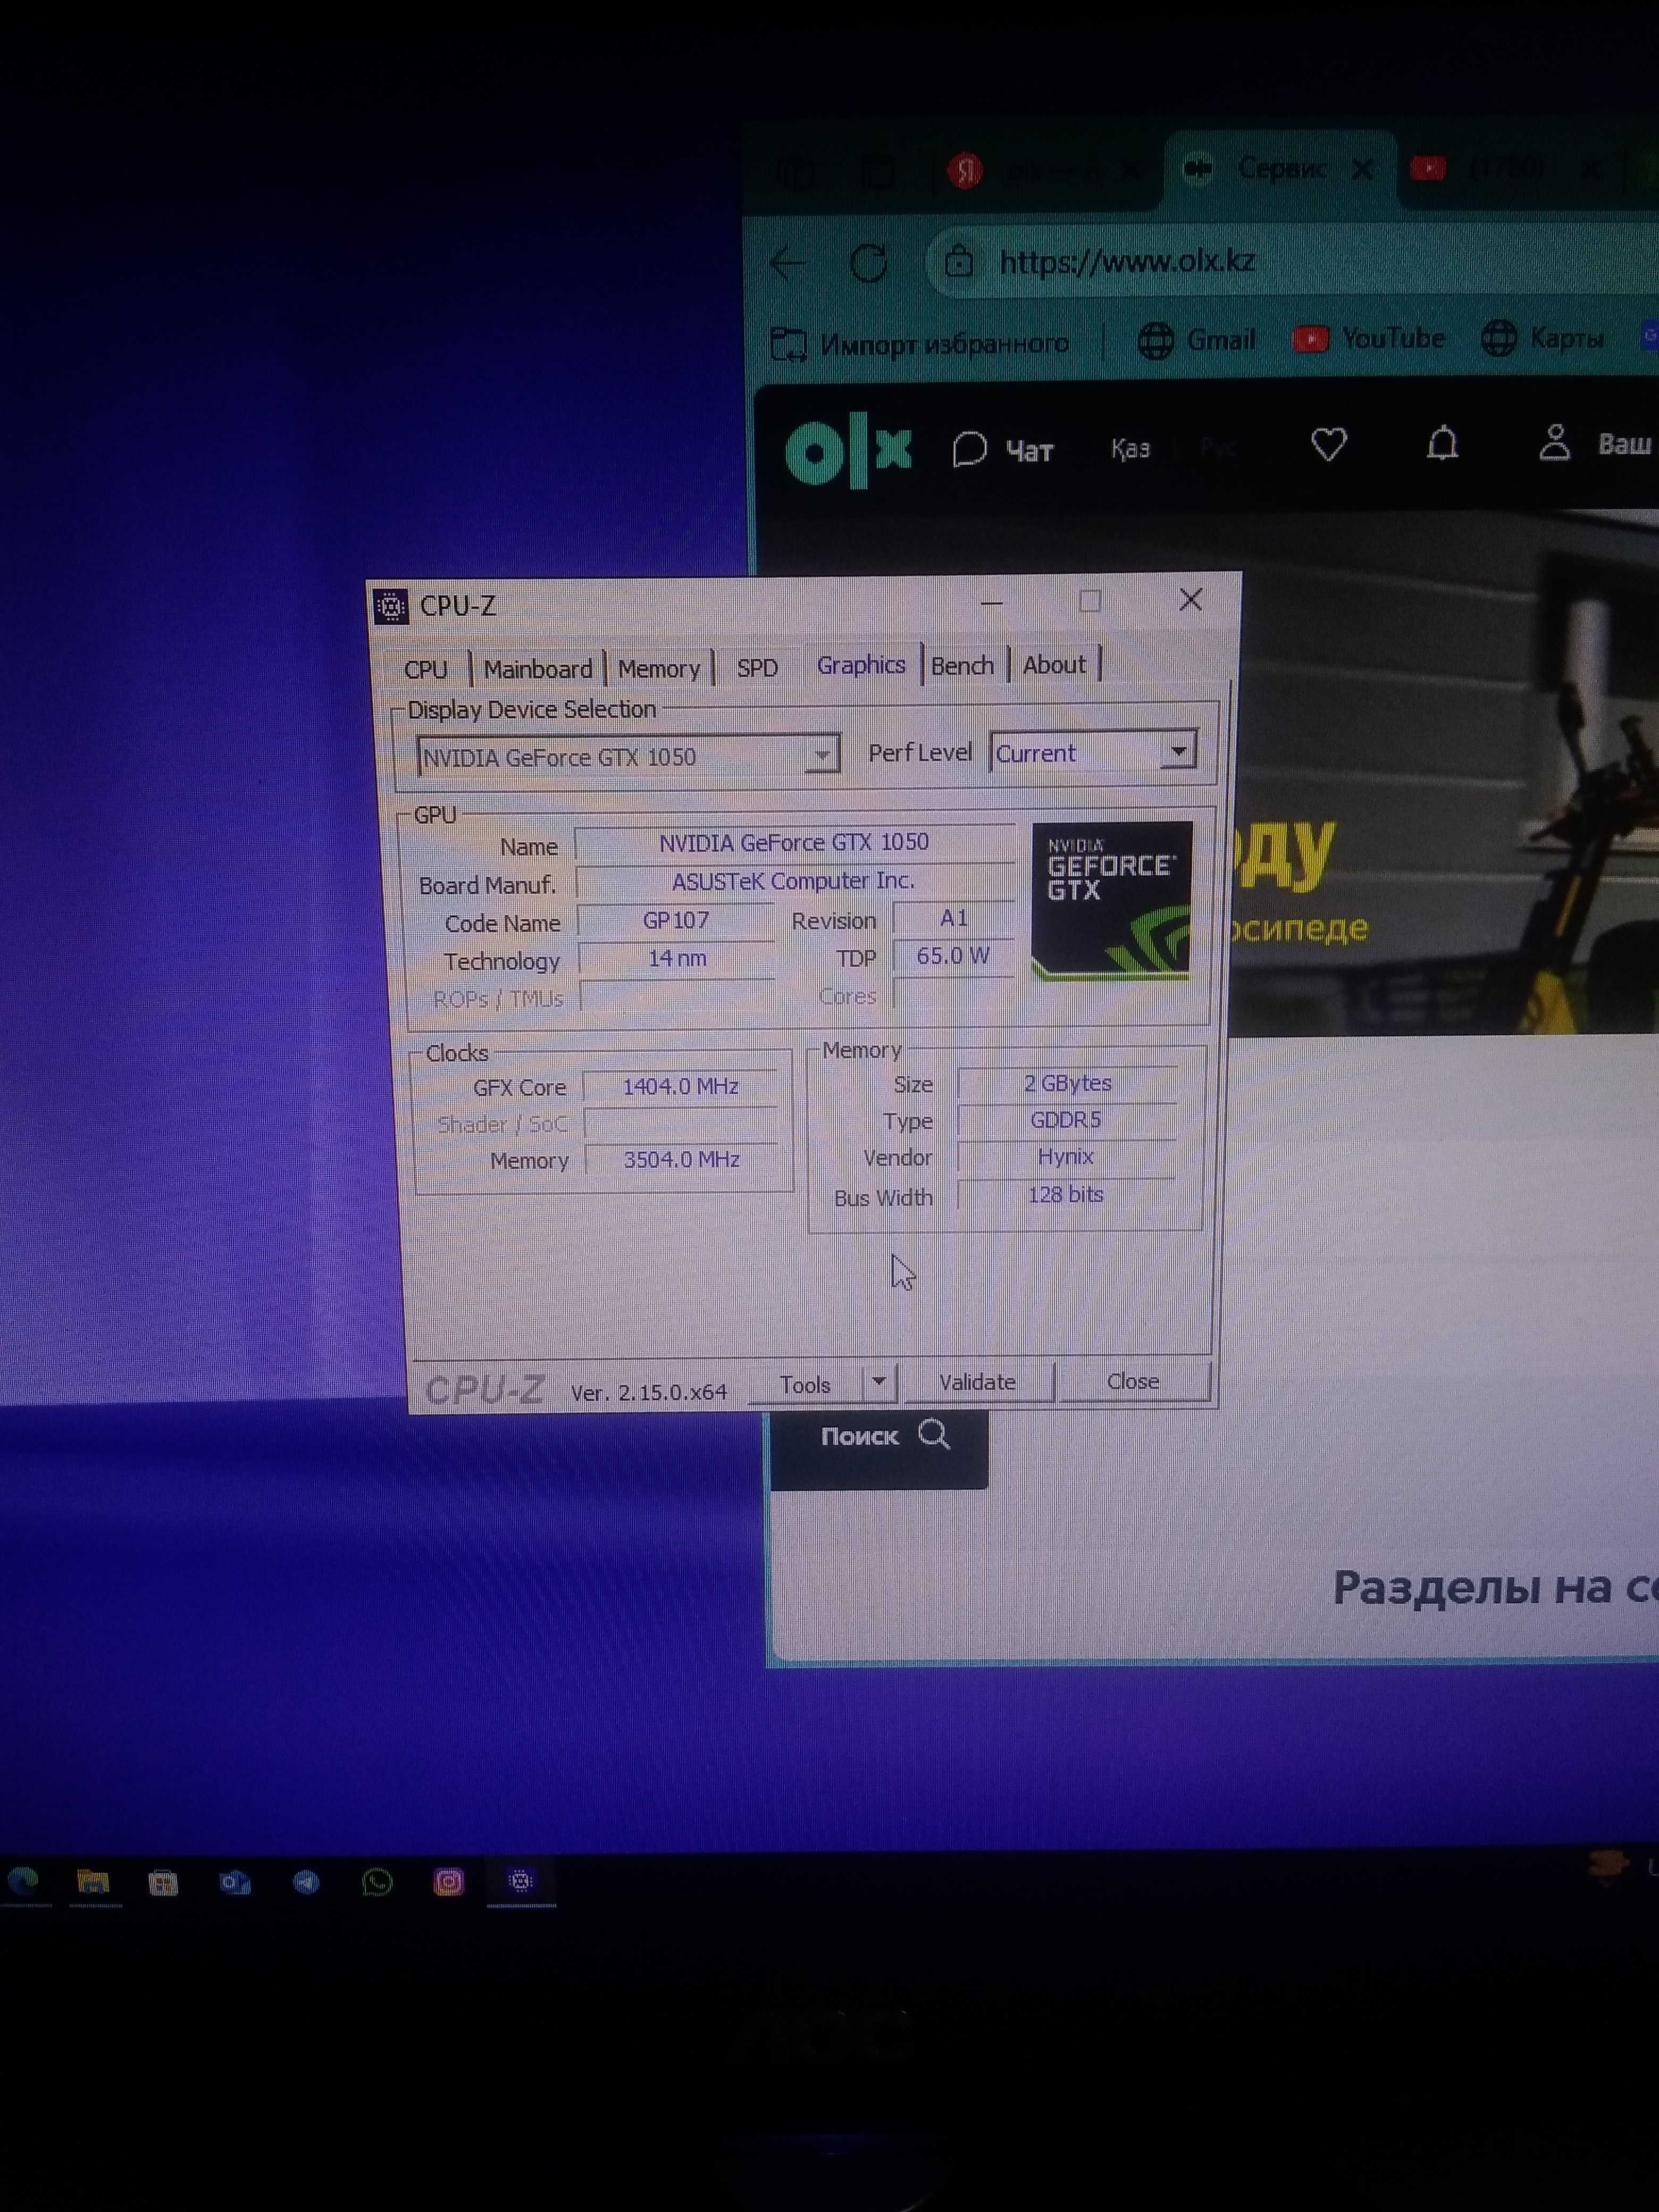Click the GPU Name value field
The image size is (1659, 2212).
[794, 843]
